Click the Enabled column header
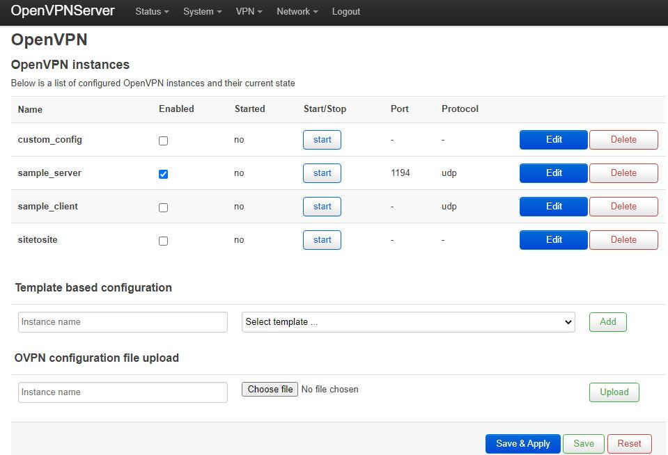Viewport: 668px width, 455px height. tap(176, 109)
